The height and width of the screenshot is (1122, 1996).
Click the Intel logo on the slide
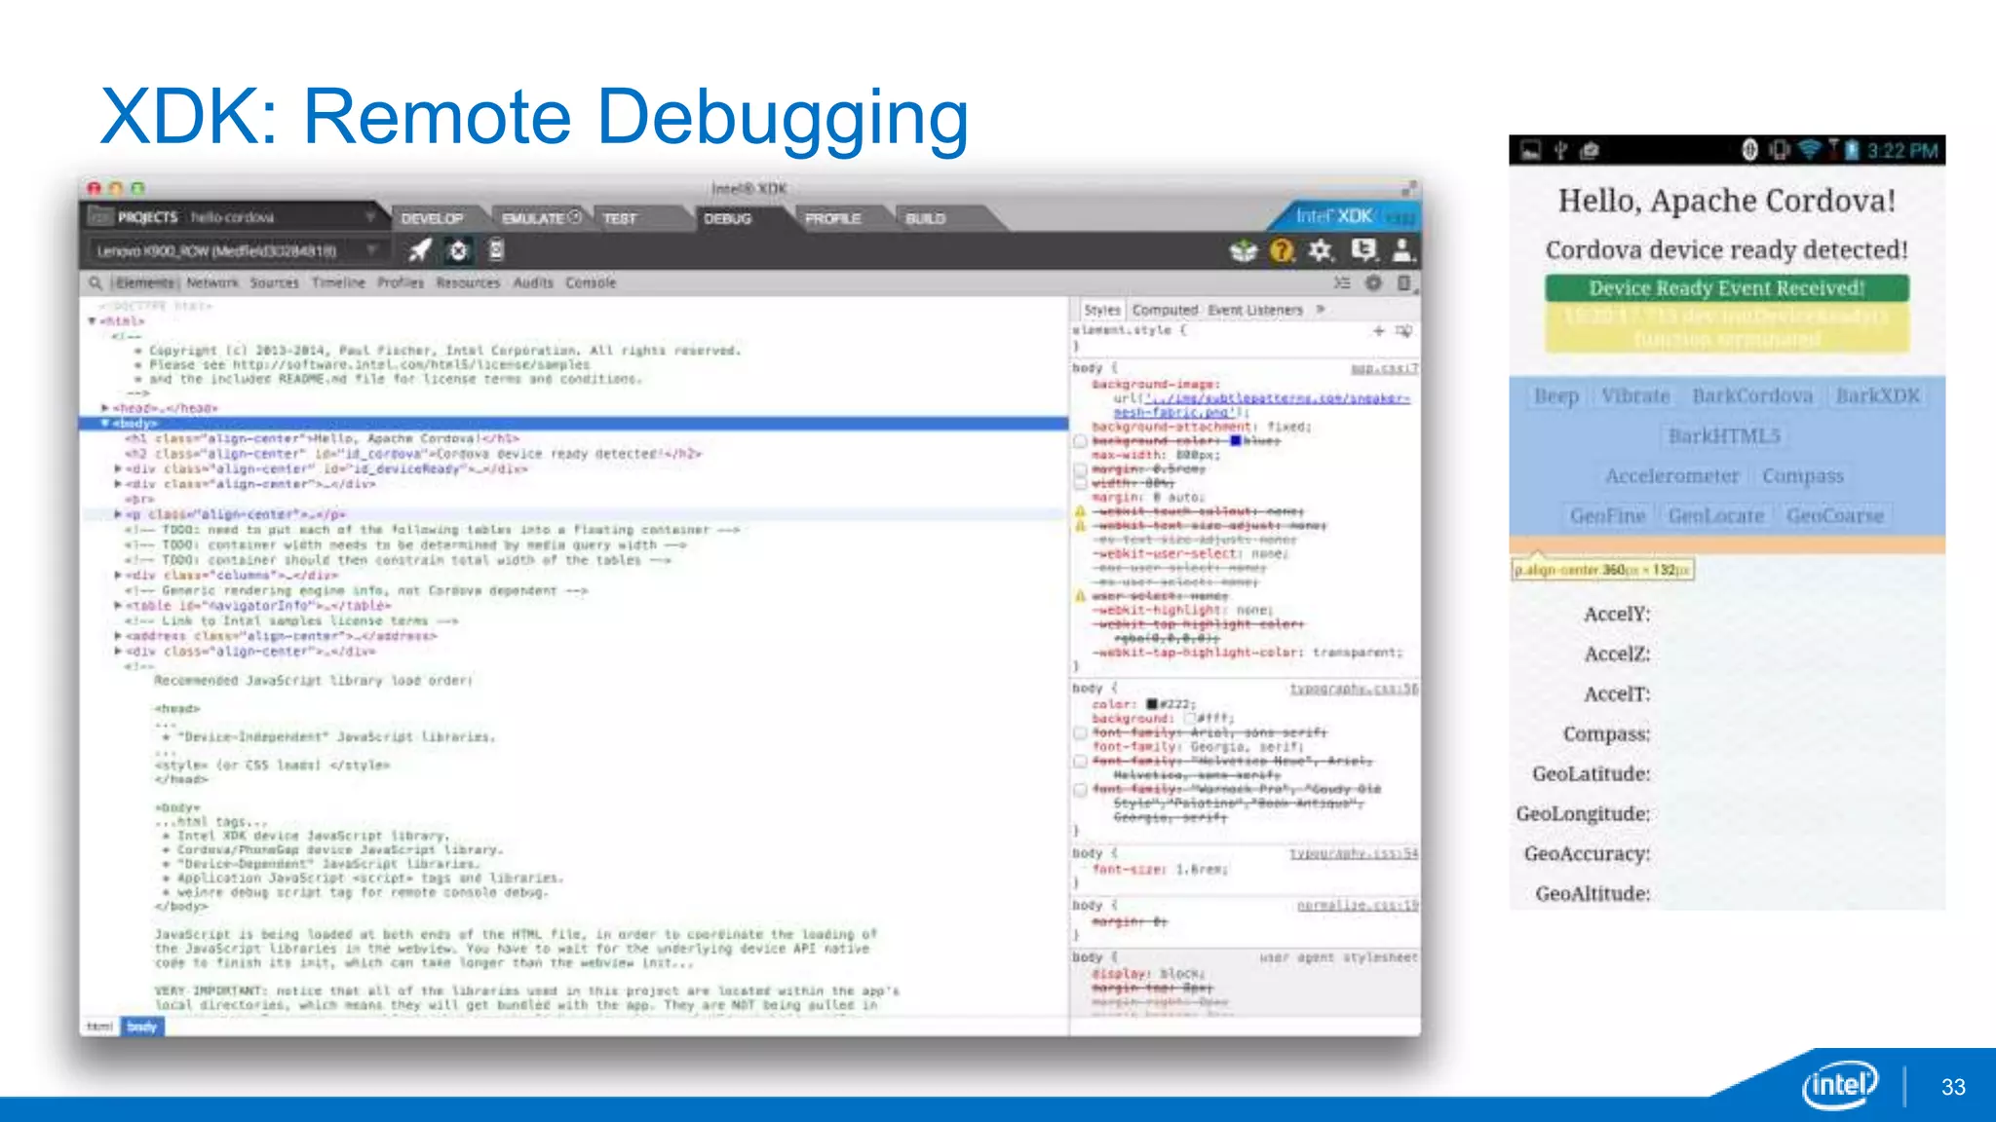point(1840,1084)
